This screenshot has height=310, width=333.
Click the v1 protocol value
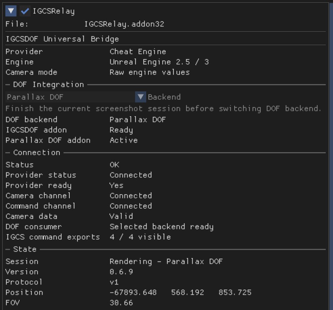114,282
